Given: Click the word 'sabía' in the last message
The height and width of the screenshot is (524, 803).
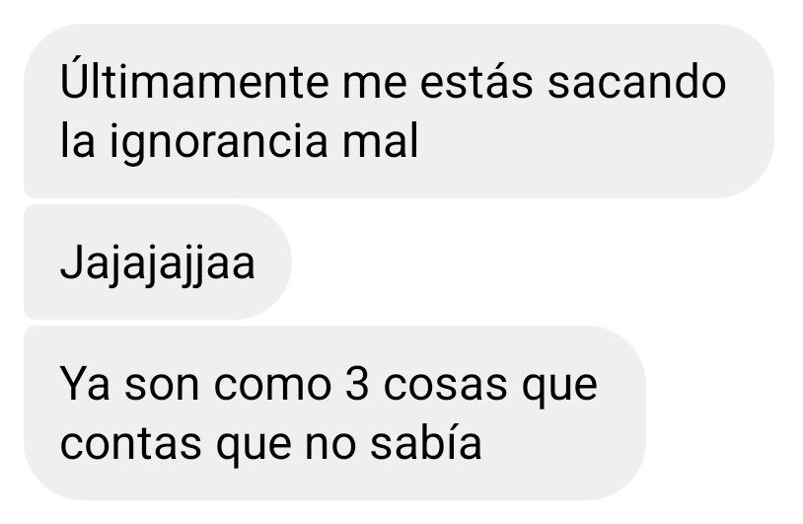Looking at the screenshot, I should [426, 440].
